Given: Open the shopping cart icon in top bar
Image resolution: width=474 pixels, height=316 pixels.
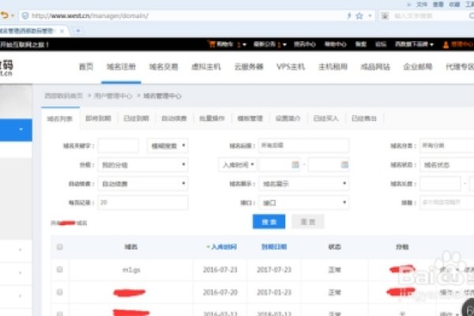Looking at the screenshot, I should click(211, 44).
